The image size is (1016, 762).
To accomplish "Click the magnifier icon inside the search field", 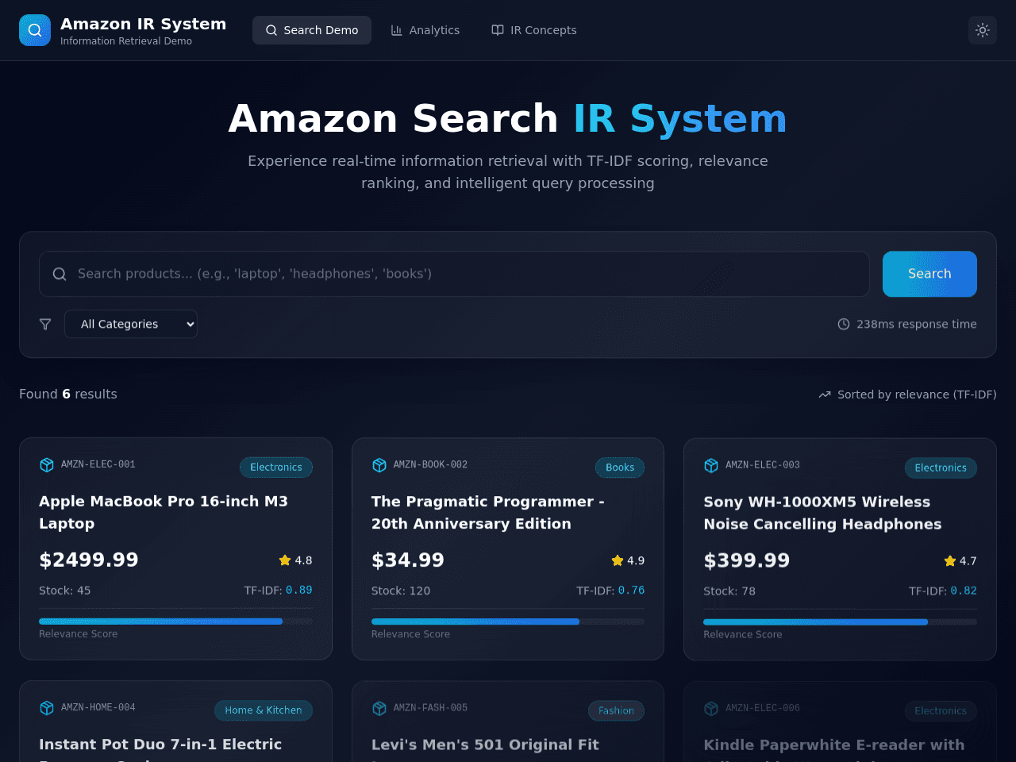I will click(60, 274).
